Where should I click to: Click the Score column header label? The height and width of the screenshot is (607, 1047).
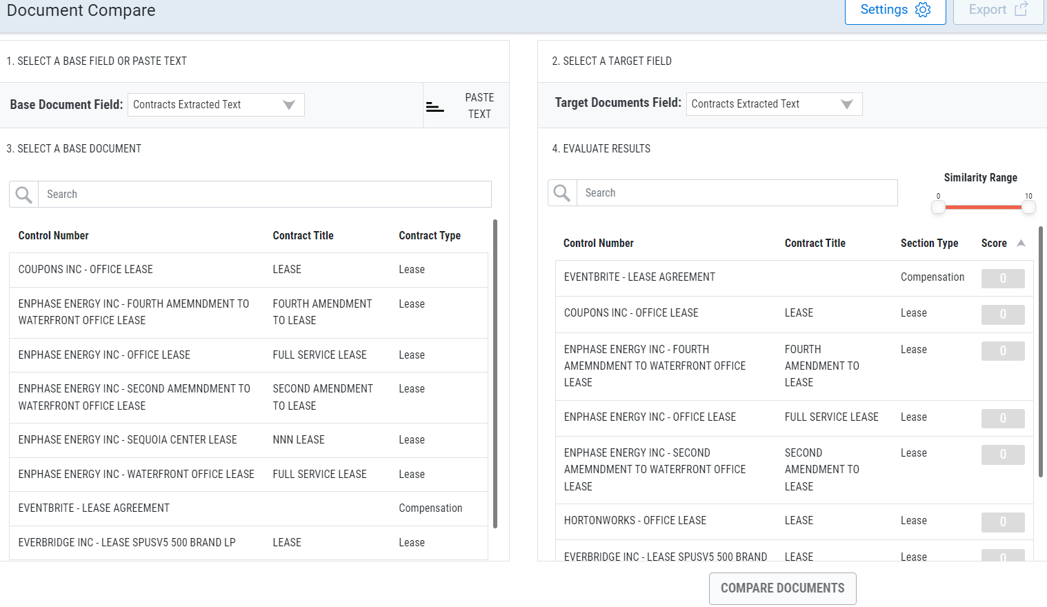994,243
